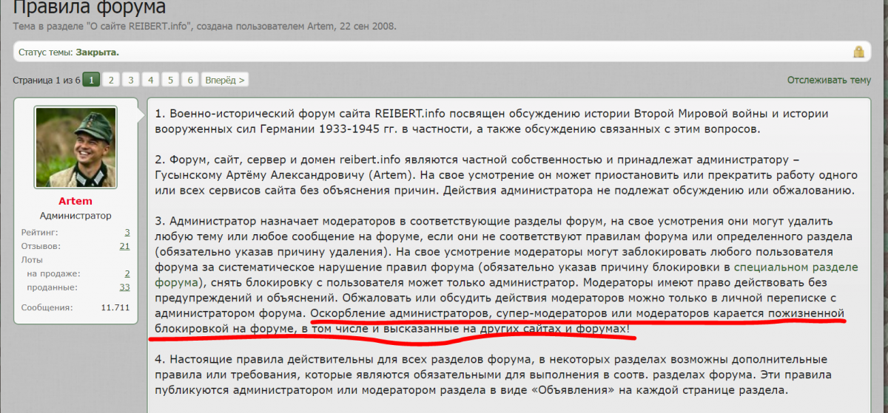Go to page 3 of the thread
The width and height of the screenshot is (888, 413).
click(x=131, y=80)
